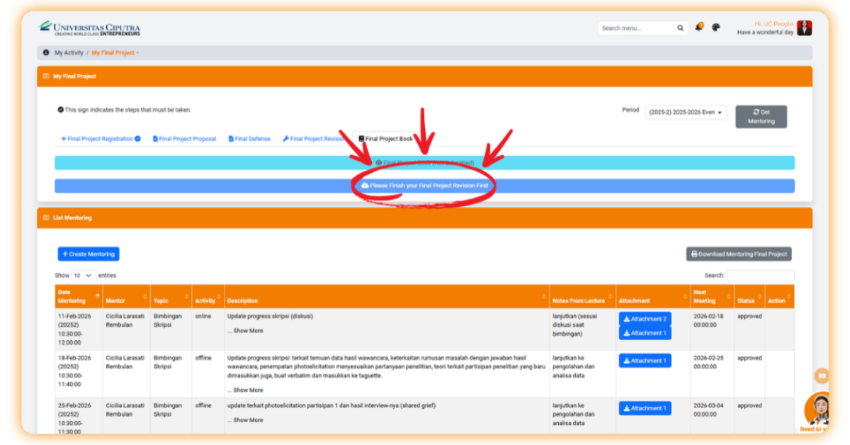Download Attachment 2 from the first row

[645, 319]
